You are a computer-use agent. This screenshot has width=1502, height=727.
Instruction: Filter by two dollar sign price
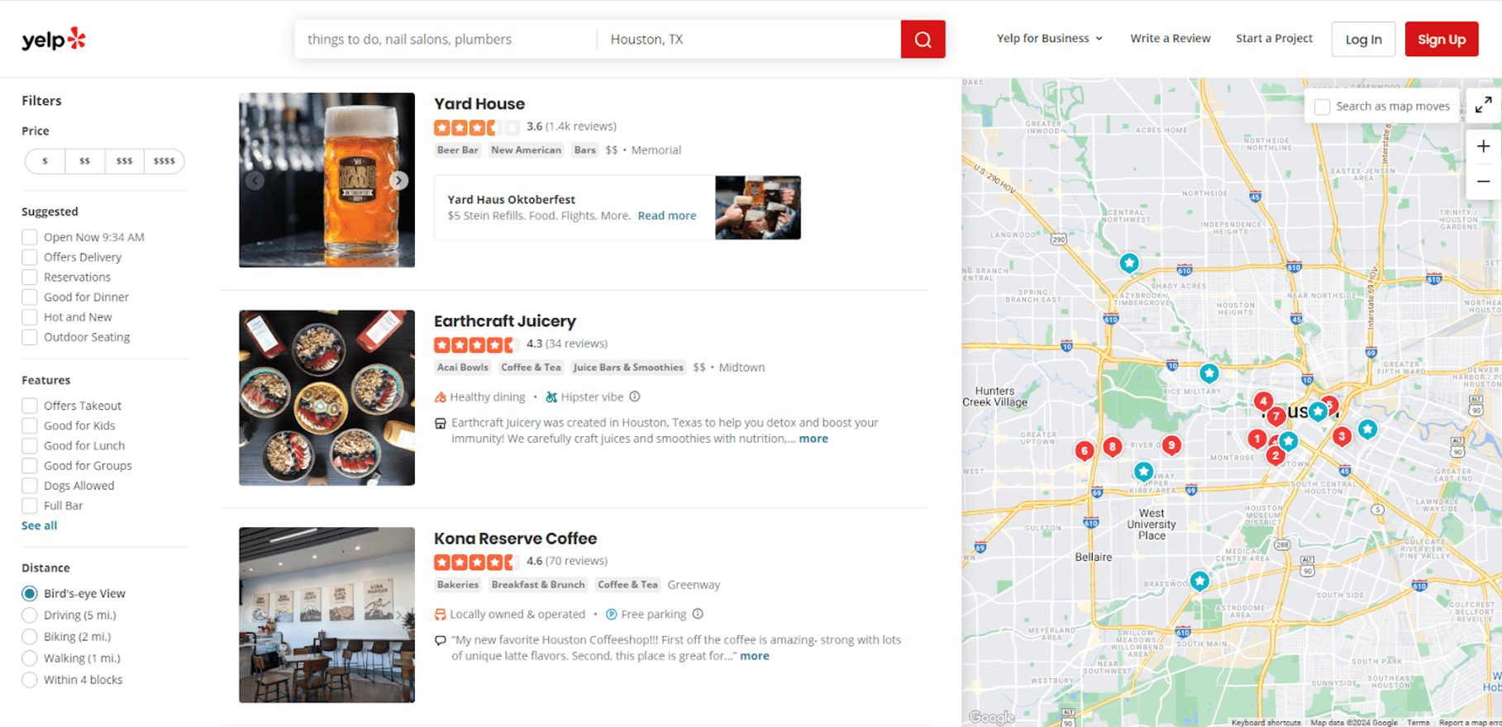[84, 161]
